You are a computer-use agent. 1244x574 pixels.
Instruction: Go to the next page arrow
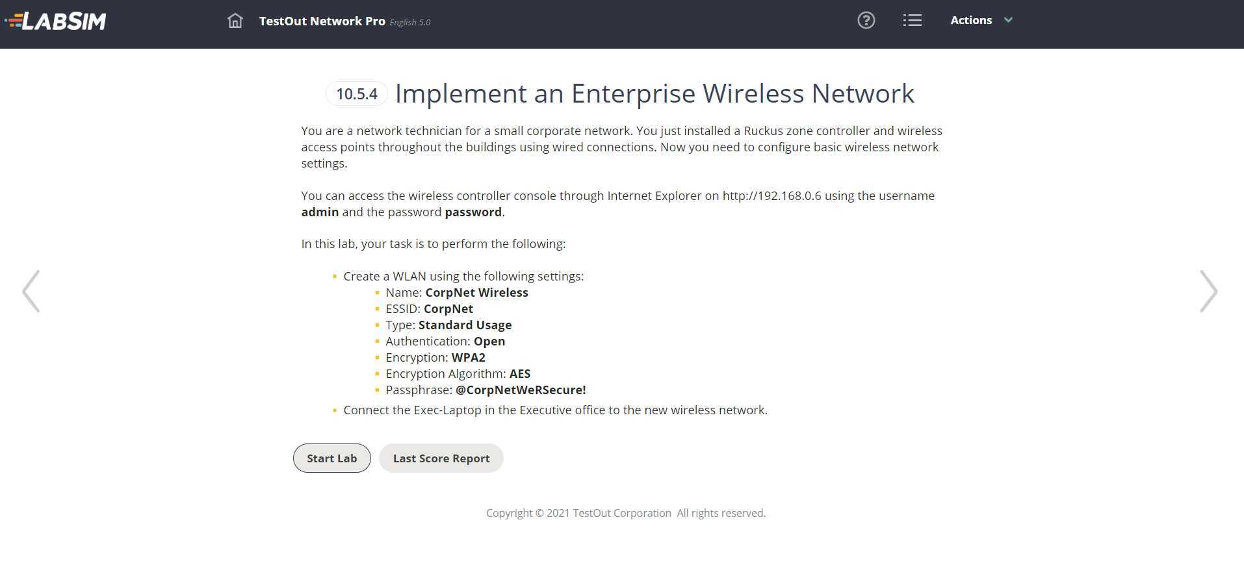tap(1208, 291)
